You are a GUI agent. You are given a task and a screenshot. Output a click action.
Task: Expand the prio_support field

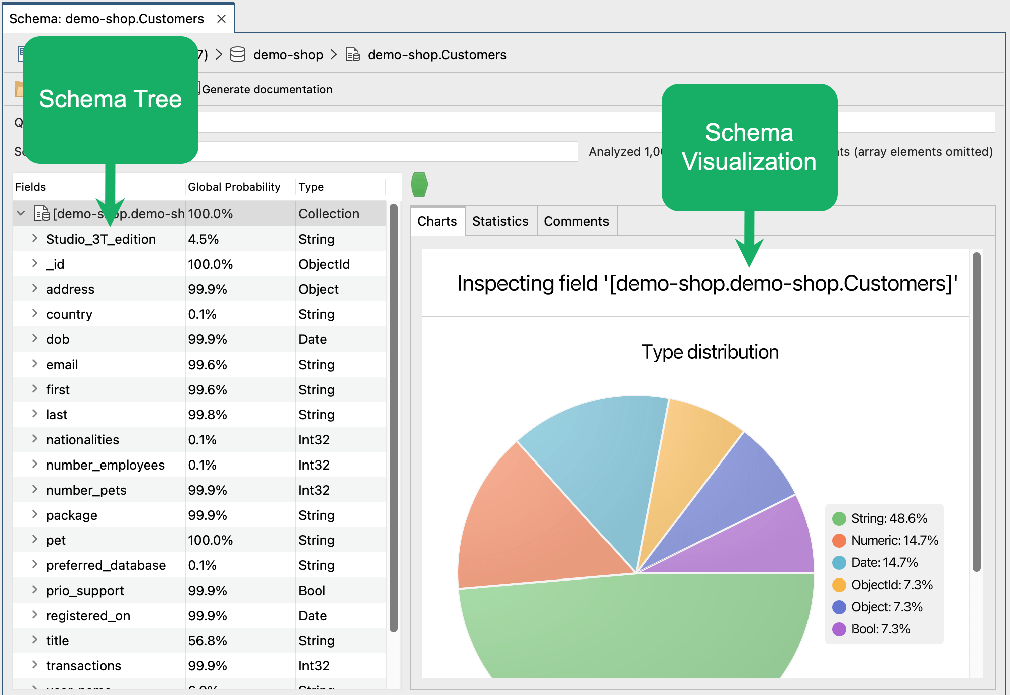click(34, 590)
